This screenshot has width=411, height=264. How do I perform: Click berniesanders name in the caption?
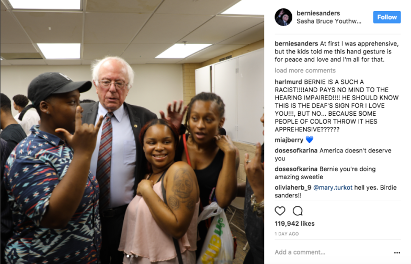[296, 43]
